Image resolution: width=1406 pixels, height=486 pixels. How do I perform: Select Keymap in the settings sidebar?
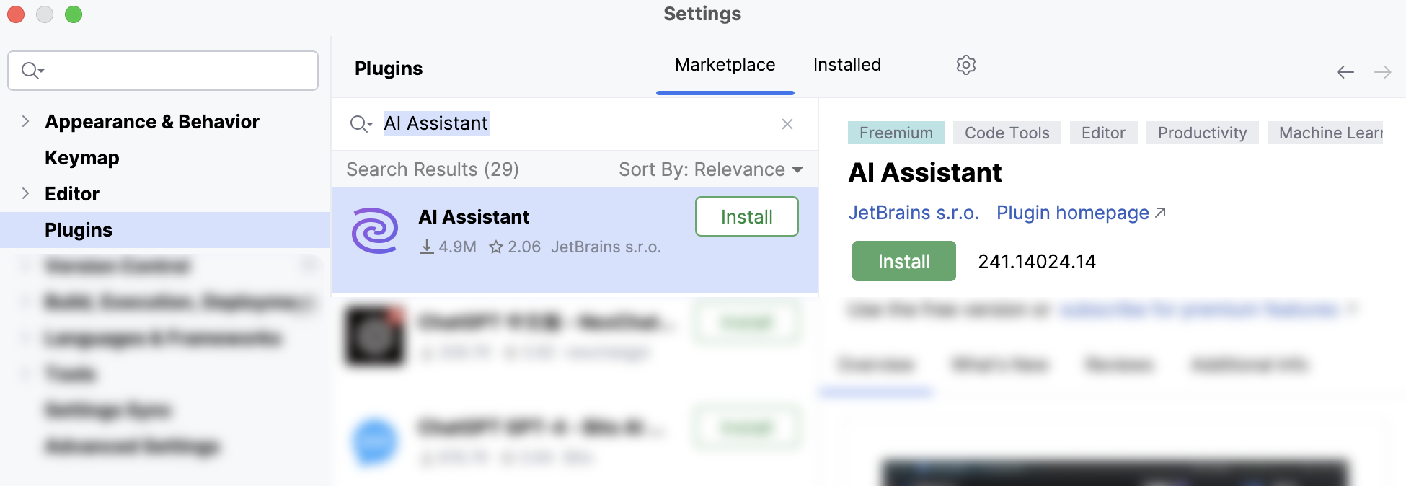81,158
